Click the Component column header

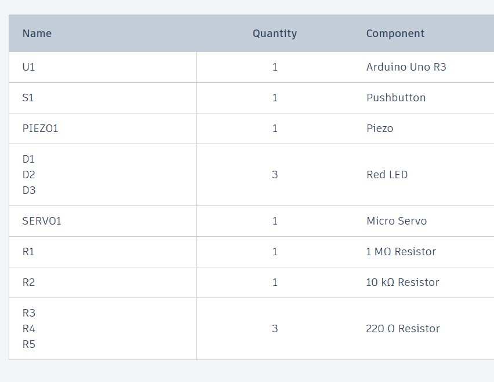click(x=395, y=34)
